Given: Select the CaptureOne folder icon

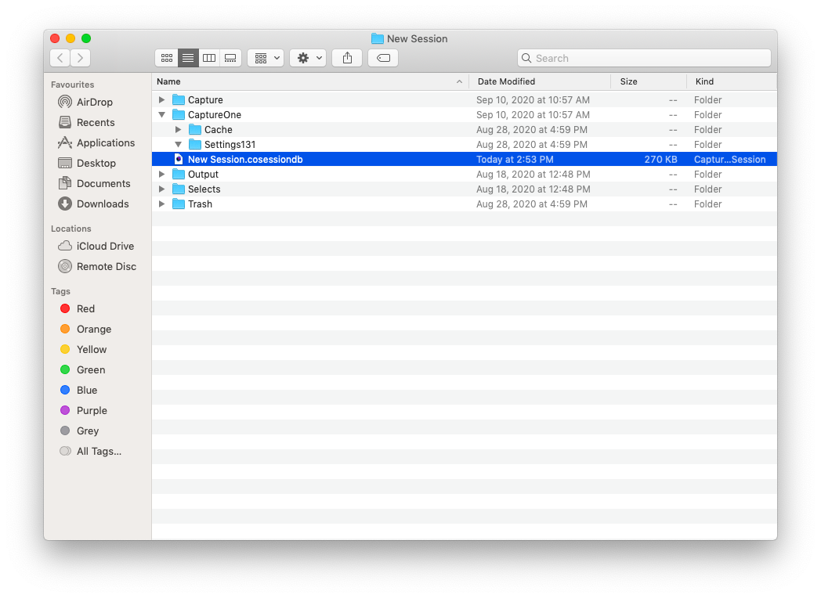Looking at the screenshot, I should click(179, 114).
